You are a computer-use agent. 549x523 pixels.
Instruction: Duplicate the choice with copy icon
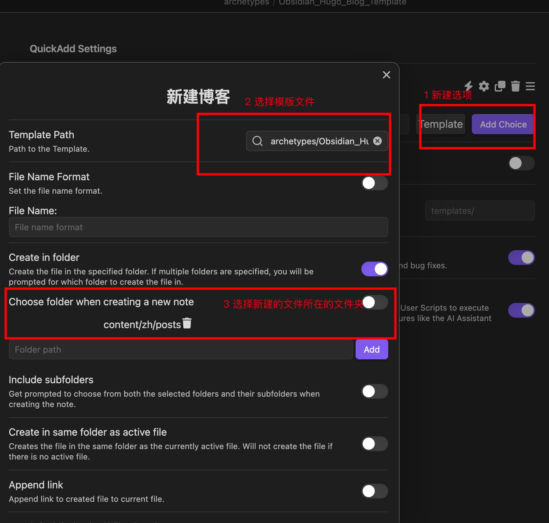click(x=500, y=86)
